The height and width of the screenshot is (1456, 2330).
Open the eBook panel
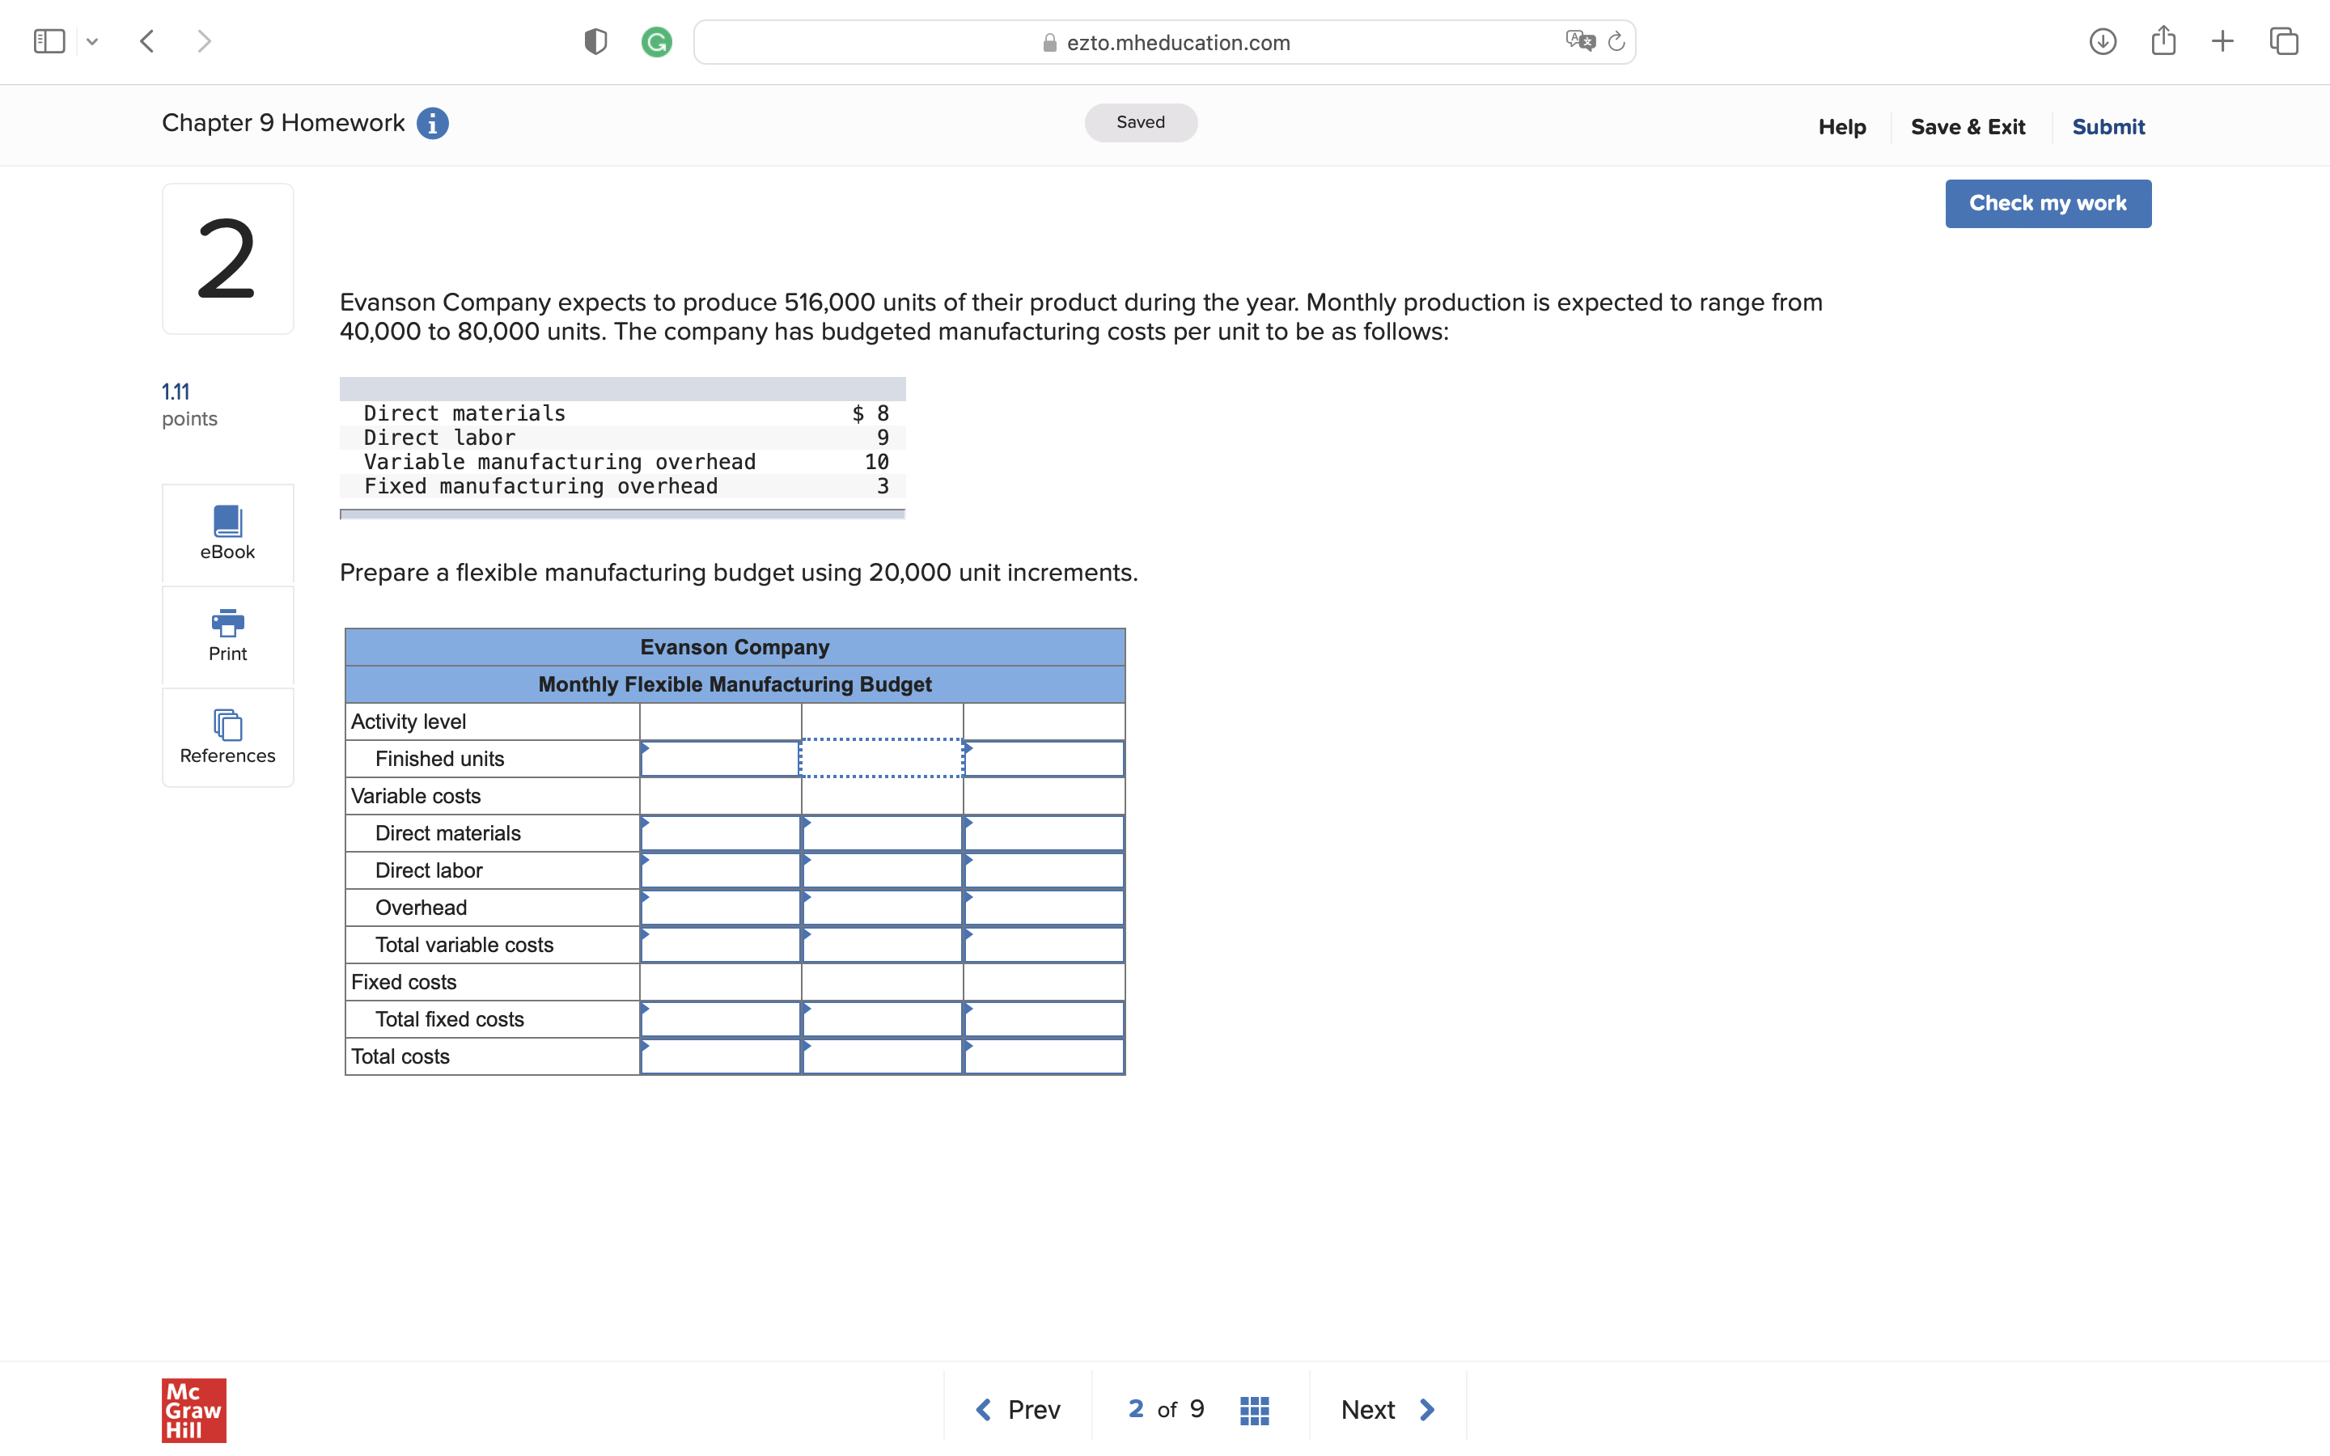227,534
